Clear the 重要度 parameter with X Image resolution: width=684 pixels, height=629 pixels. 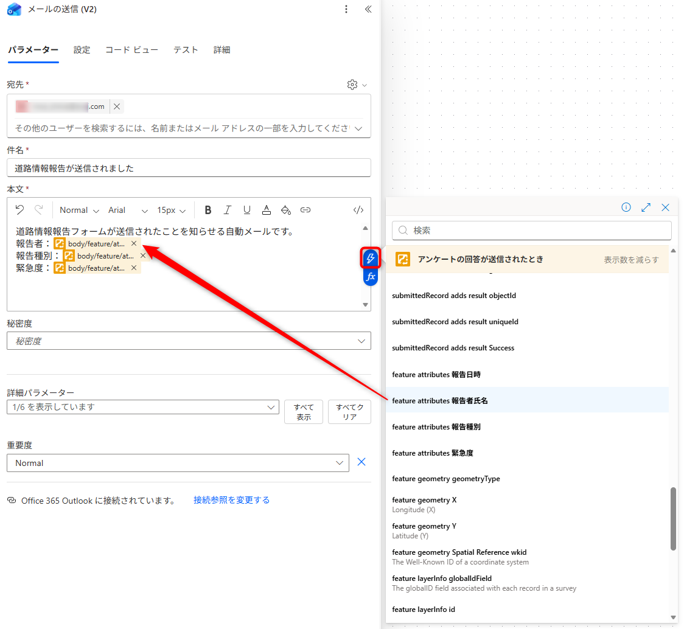[361, 462]
